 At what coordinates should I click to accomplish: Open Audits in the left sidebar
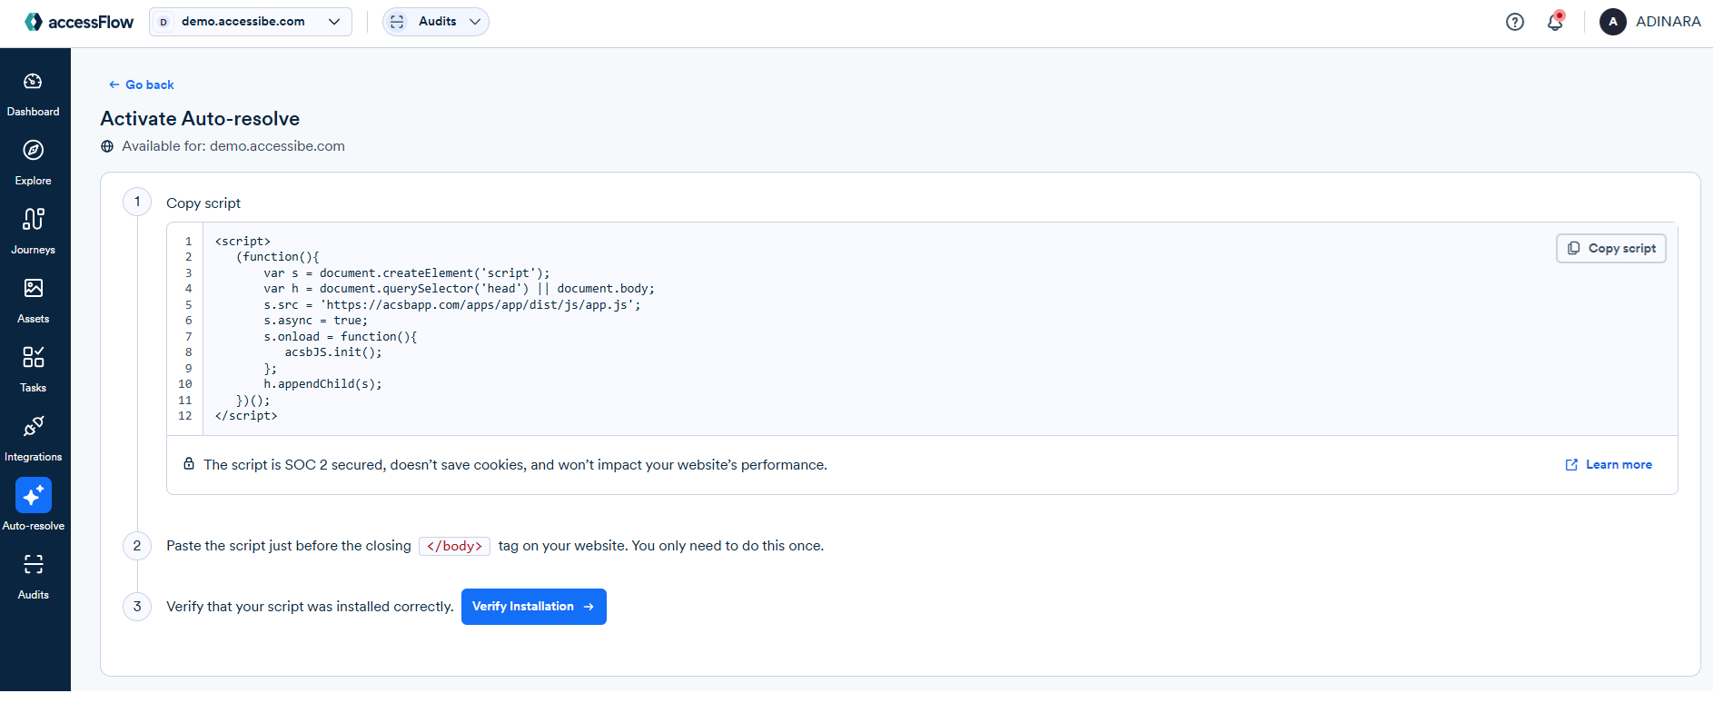(x=34, y=566)
